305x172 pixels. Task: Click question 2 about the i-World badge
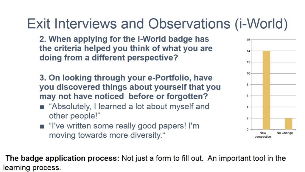tap(126, 48)
